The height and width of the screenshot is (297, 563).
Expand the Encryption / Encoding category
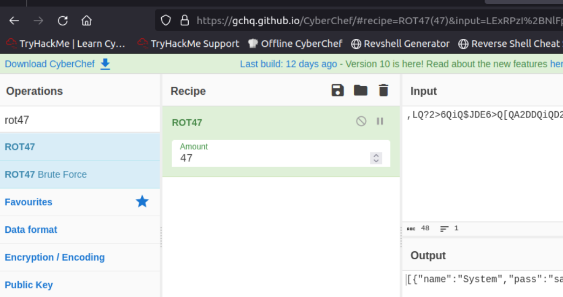[54, 257]
